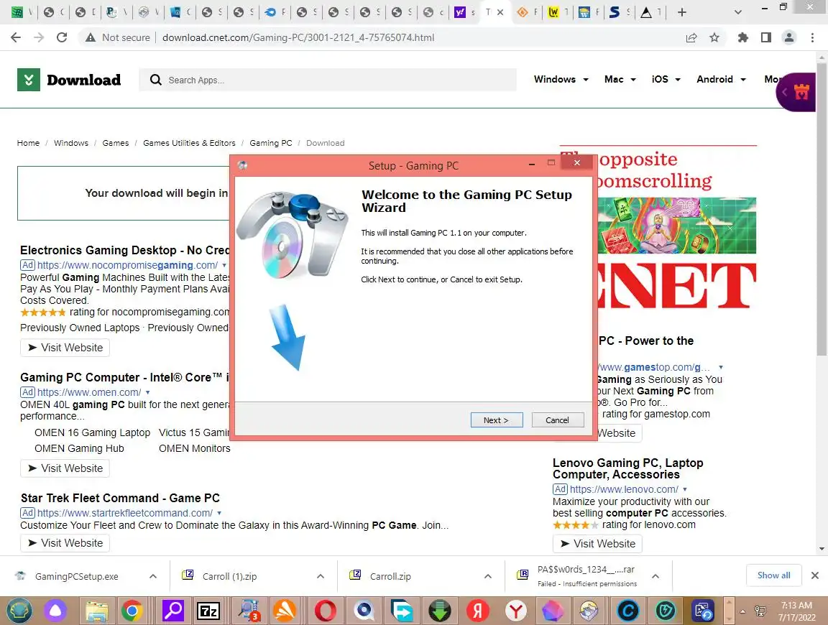Click the purple castle side widget
Viewport: 828px width, 625px height.
(796, 92)
